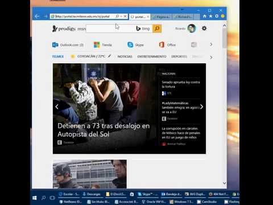Open the DEPORTES menu section
Screen dimensions: 273x205
click(179, 56)
